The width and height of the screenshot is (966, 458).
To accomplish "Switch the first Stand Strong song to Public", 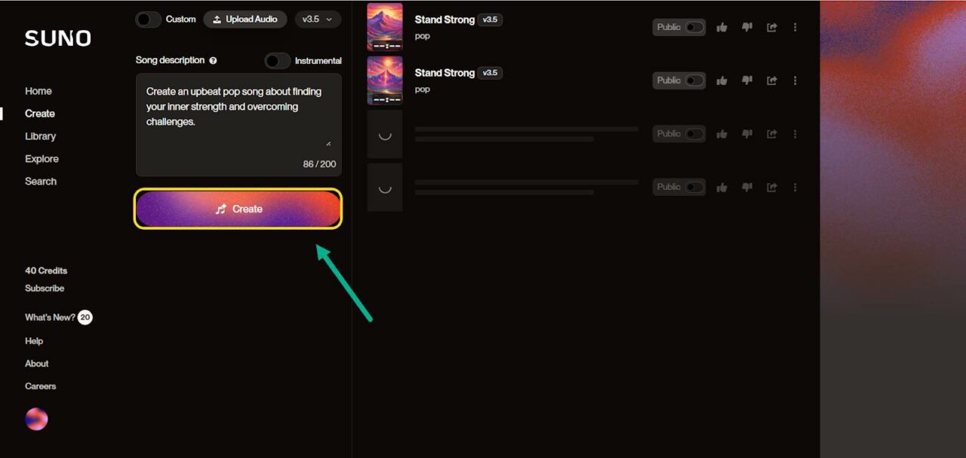I will click(678, 27).
